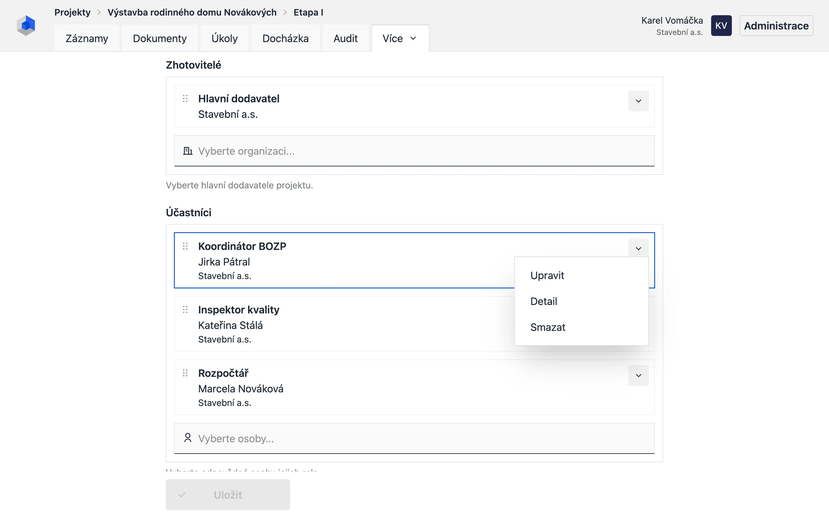Click the Vyberte hlavní dodavatele projektu hint
The image size is (829, 518).
[239, 185]
